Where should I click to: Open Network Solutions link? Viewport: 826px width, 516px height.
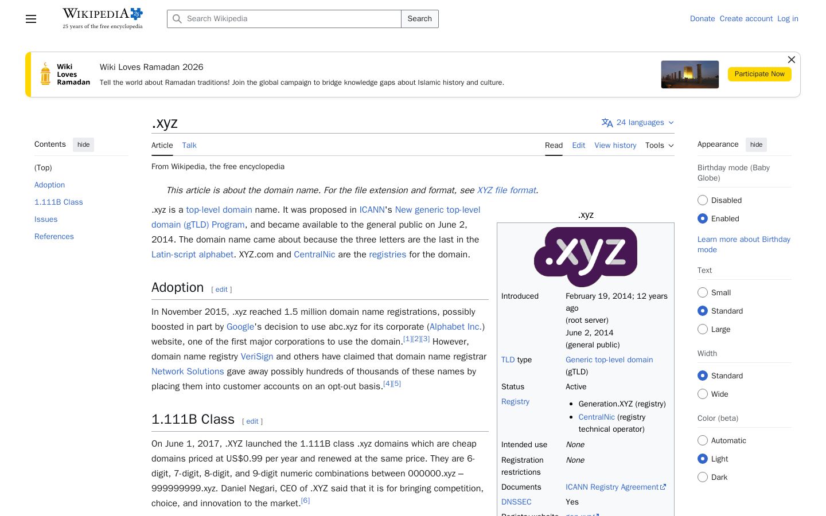[x=188, y=372]
